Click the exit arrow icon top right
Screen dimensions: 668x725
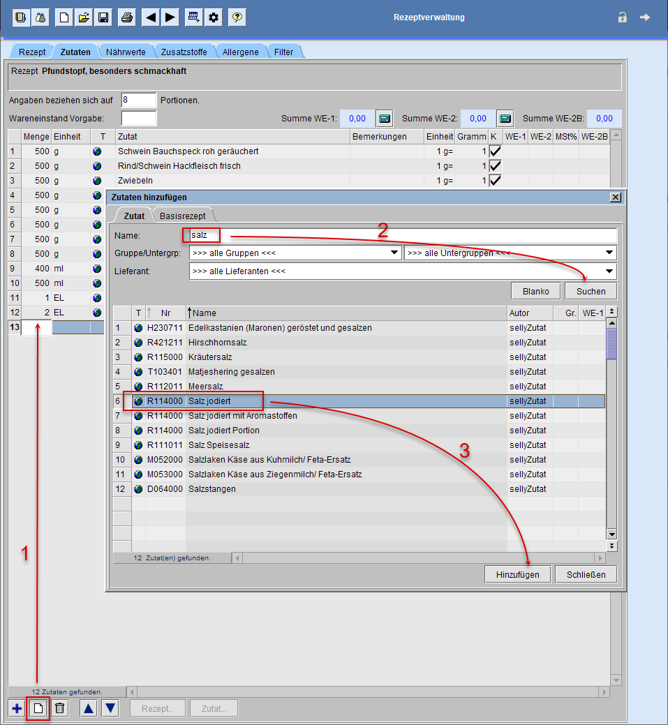tap(645, 17)
